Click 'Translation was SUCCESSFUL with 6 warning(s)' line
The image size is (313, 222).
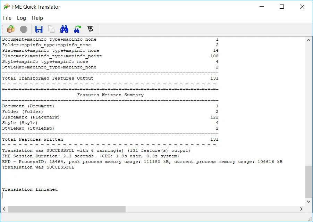click(96, 150)
